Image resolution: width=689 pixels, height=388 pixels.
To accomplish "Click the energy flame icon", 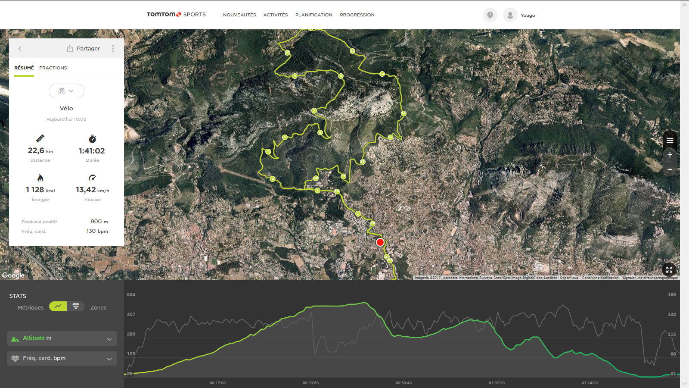I will click(x=40, y=178).
